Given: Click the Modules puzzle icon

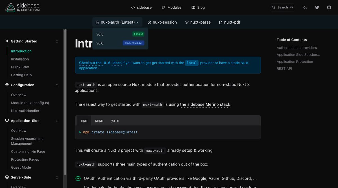Looking at the screenshot, I should tap(163, 8).
